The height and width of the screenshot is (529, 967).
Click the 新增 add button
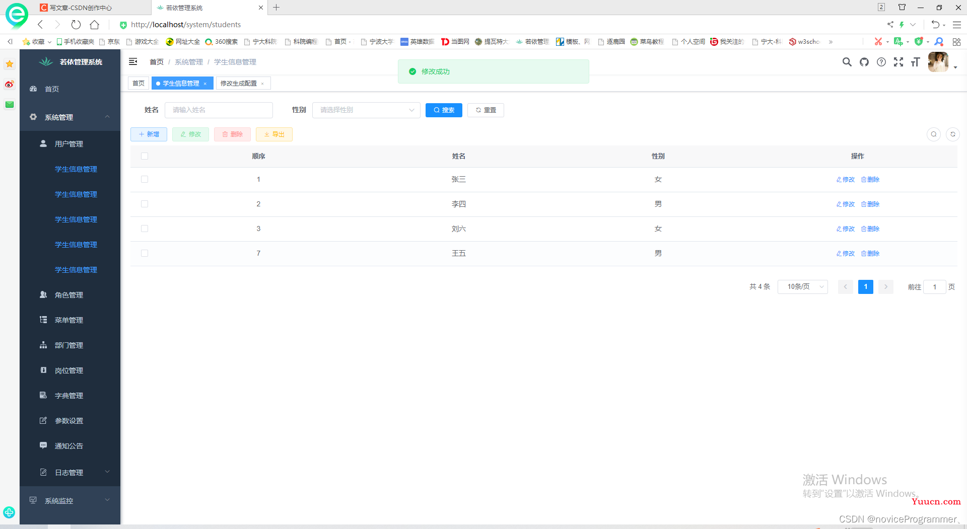pos(149,134)
